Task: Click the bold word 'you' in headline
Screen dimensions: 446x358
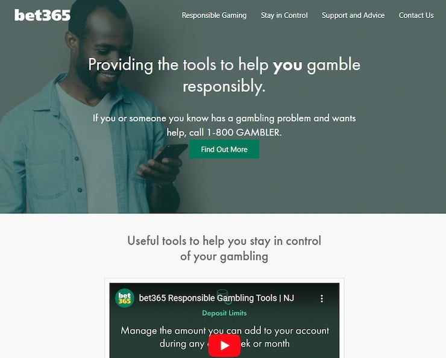Action: coord(287,65)
